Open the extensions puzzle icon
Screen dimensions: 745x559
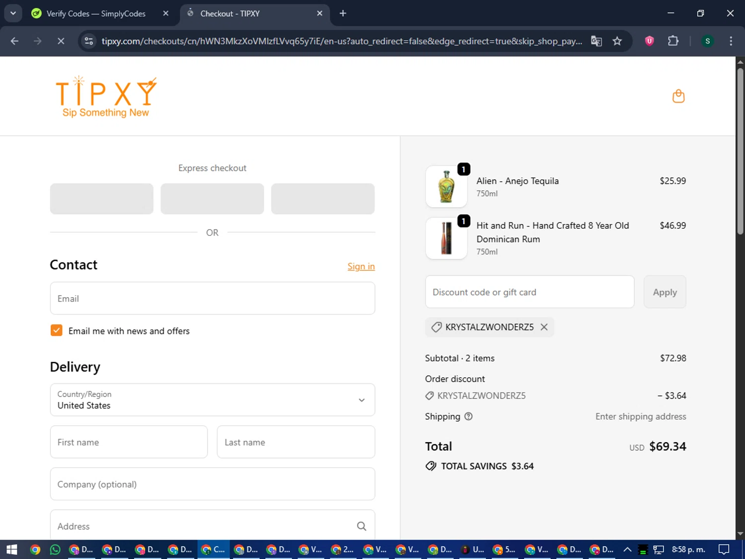coord(673,41)
